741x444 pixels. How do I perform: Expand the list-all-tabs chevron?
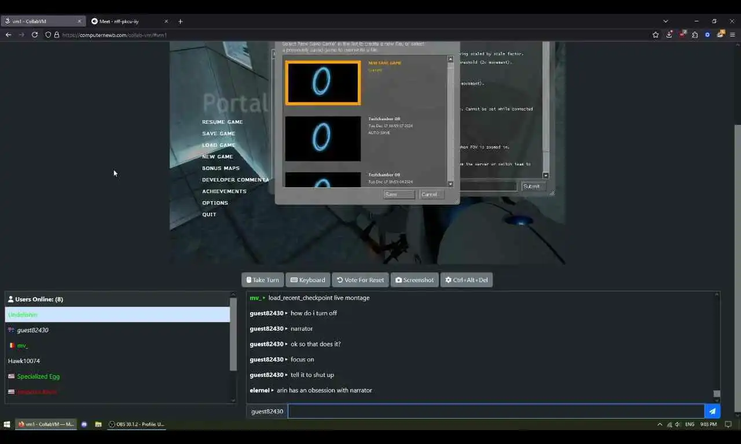point(665,21)
